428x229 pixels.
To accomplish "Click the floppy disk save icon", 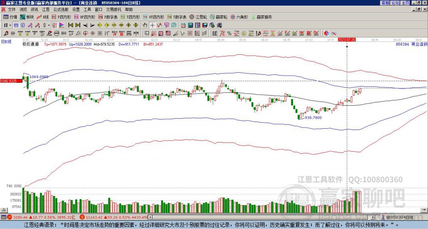I will [x=205, y=25].
